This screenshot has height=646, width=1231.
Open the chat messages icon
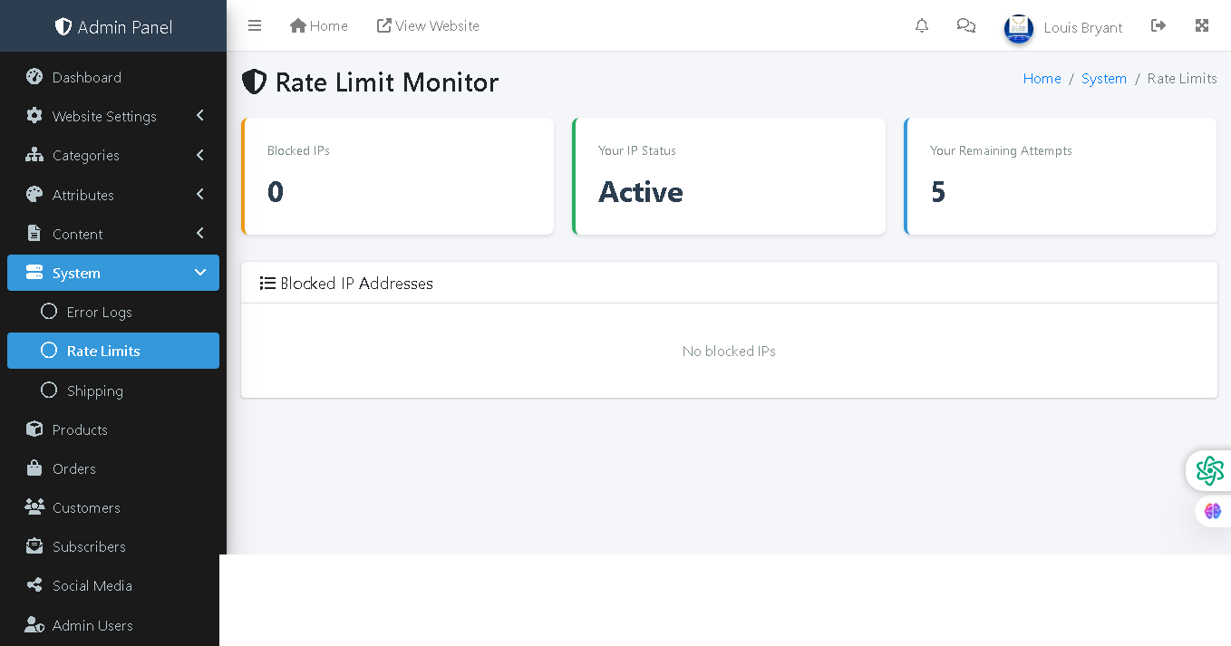965,25
